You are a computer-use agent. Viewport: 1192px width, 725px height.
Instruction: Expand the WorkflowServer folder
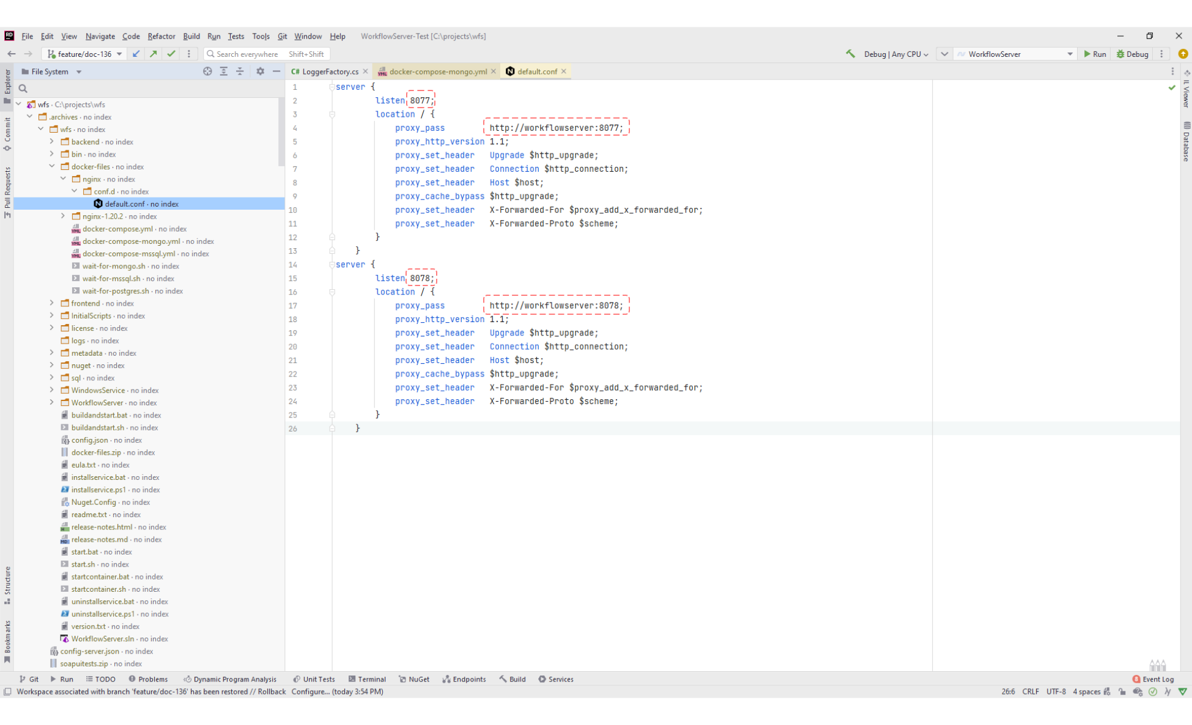52,402
